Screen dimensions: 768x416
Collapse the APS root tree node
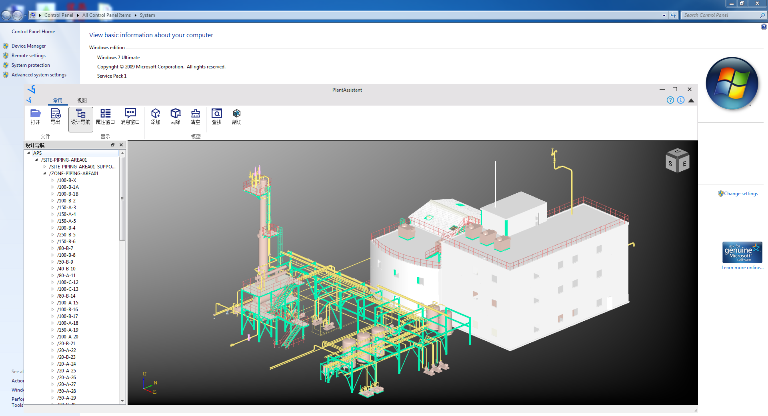pos(29,153)
